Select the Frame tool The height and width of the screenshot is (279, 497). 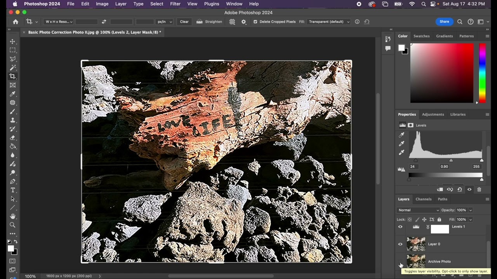pos(13,85)
